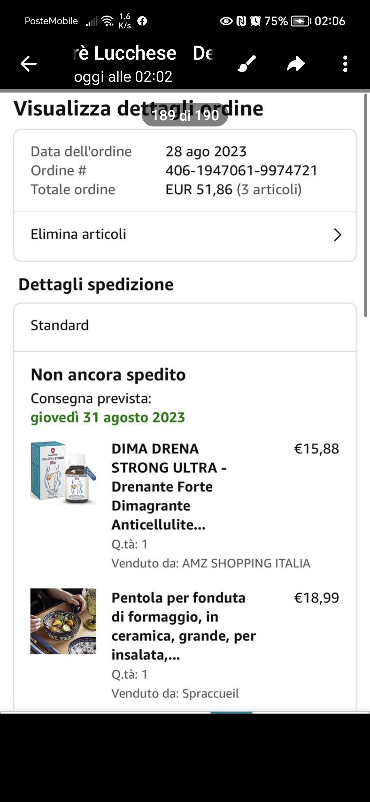Image resolution: width=370 pixels, height=802 pixels.
Task: Tap the eye comfort status icon
Action: (x=226, y=21)
